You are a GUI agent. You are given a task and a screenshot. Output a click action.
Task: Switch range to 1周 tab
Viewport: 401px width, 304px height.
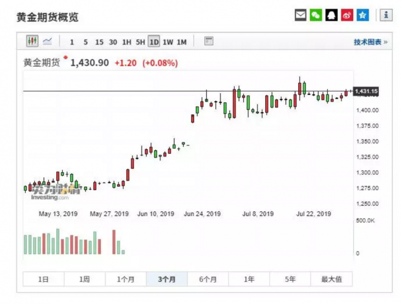click(85, 279)
